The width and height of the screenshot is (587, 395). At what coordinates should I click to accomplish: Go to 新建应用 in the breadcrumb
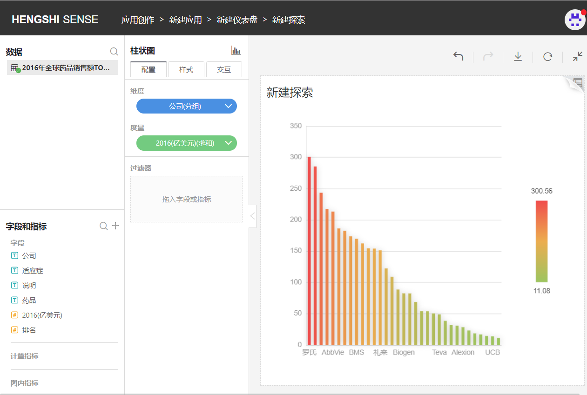(185, 20)
